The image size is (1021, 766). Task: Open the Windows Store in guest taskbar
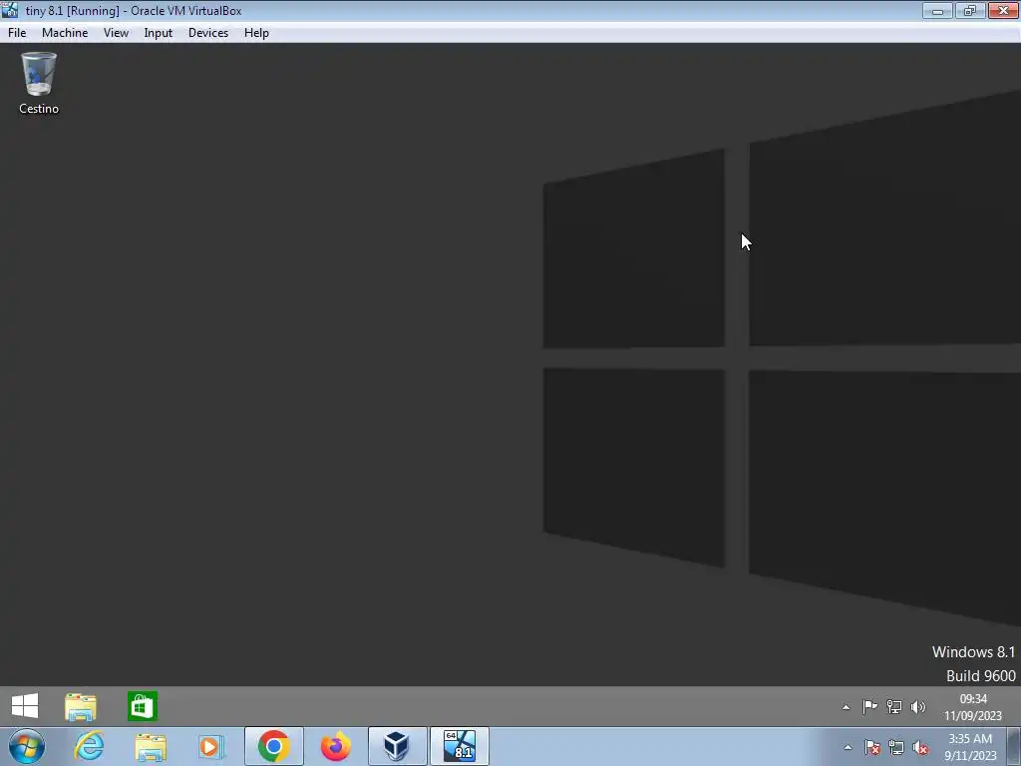click(143, 707)
